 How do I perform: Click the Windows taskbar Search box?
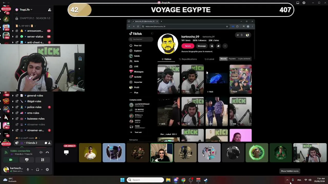[145, 180]
